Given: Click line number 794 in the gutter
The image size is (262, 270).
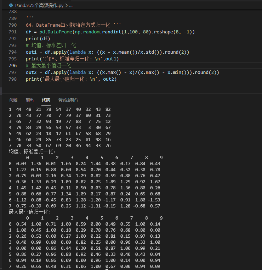Looking at the screenshot, I should tap(13, 52).
